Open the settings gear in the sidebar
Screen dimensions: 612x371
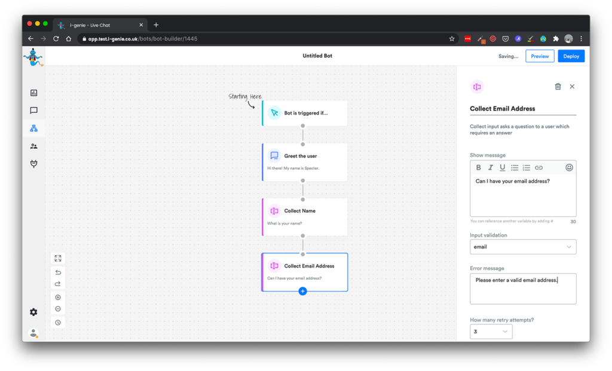33,312
